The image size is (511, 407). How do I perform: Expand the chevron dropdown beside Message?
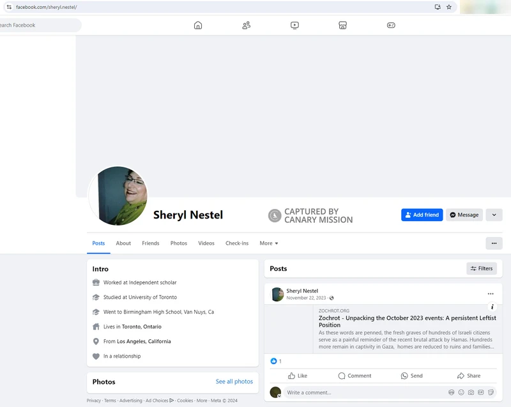tap(494, 215)
